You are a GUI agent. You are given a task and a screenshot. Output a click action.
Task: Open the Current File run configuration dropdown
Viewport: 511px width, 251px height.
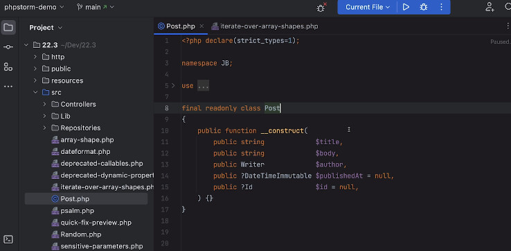pos(368,7)
